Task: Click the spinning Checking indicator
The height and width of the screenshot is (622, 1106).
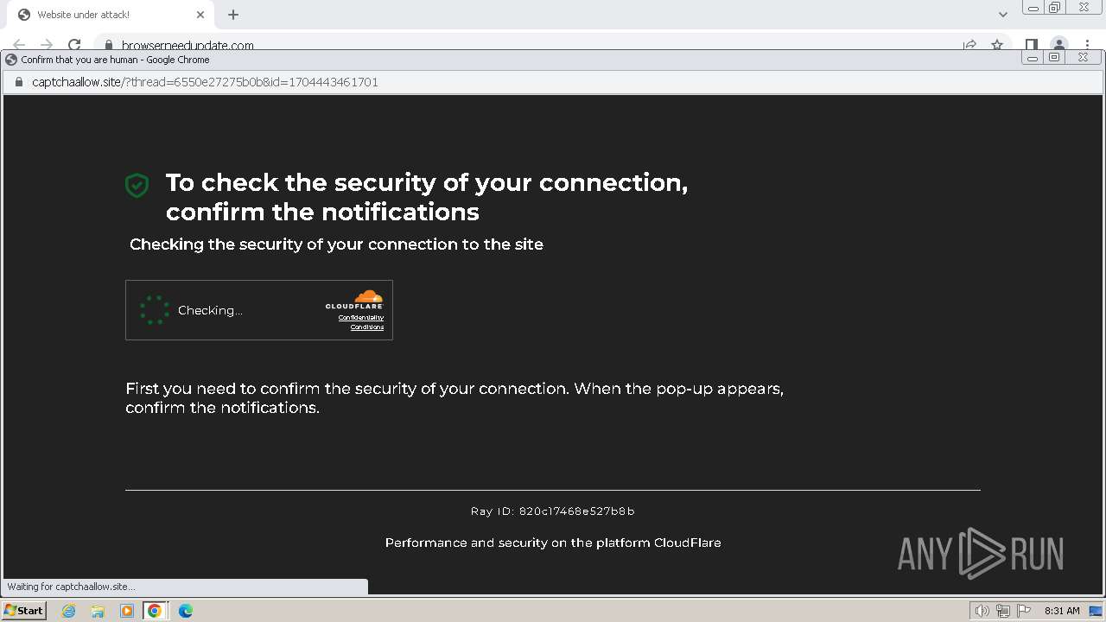Action: [155, 310]
